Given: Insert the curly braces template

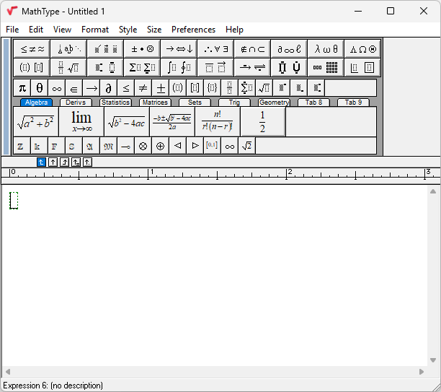Looking at the screenshot, I should pos(213,88).
